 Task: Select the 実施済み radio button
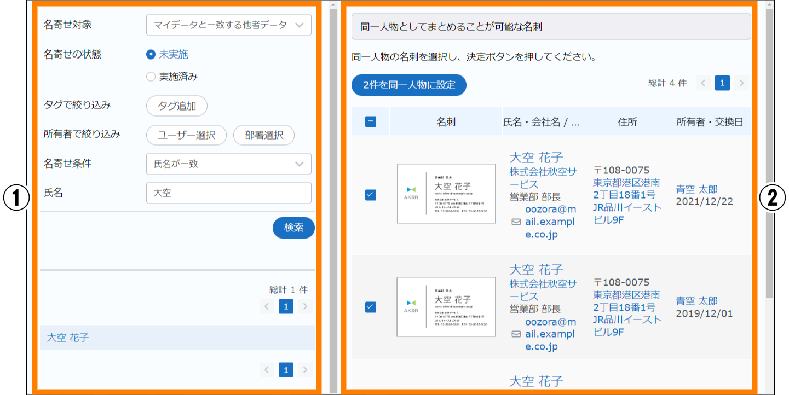coord(151,77)
